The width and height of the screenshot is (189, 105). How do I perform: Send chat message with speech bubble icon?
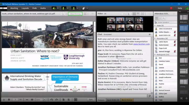point(150,96)
